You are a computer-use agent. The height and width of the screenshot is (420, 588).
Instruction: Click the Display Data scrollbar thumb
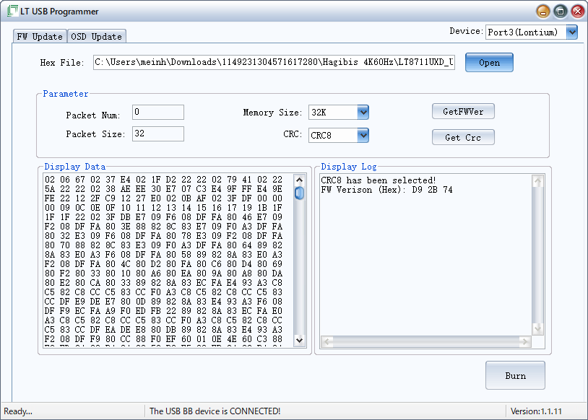point(299,193)
